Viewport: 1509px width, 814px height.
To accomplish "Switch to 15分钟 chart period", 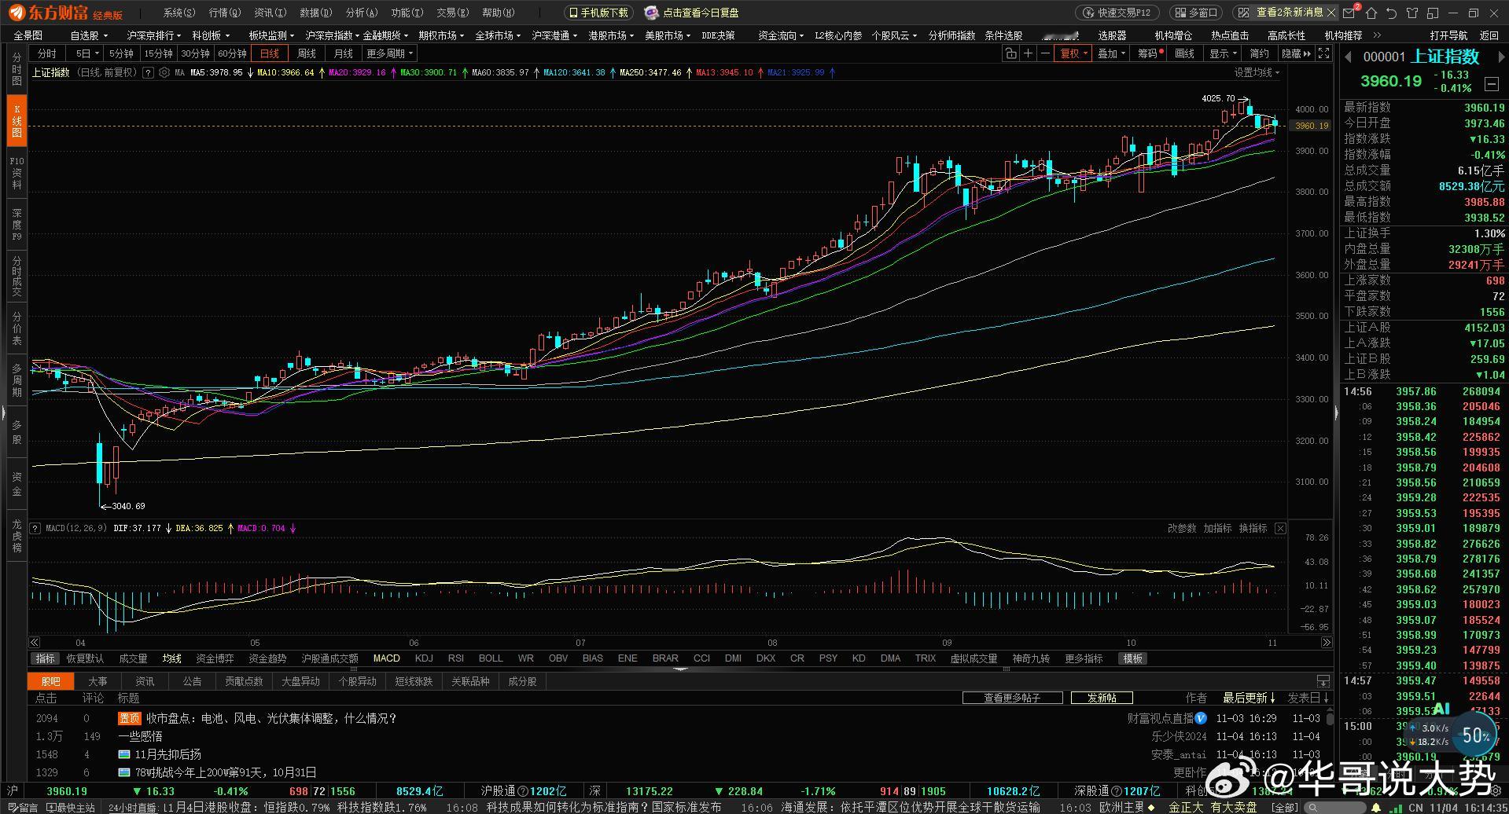I will [158, 53].
